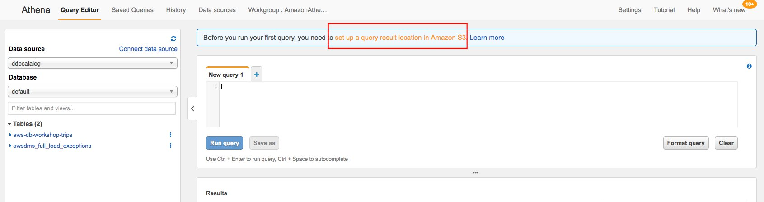Open options menu for awsdms_full_load_exceptions table
This screenshot has height=202, width=764.
(170, 146)
